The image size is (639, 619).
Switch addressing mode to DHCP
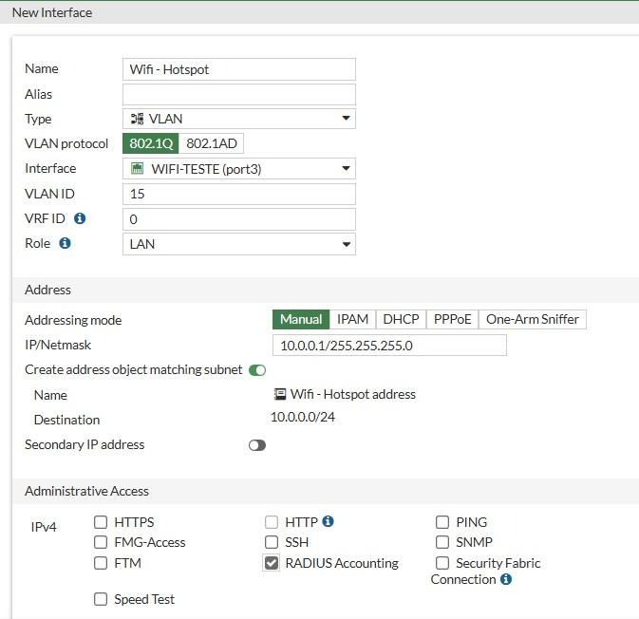[x=401, y=319]
